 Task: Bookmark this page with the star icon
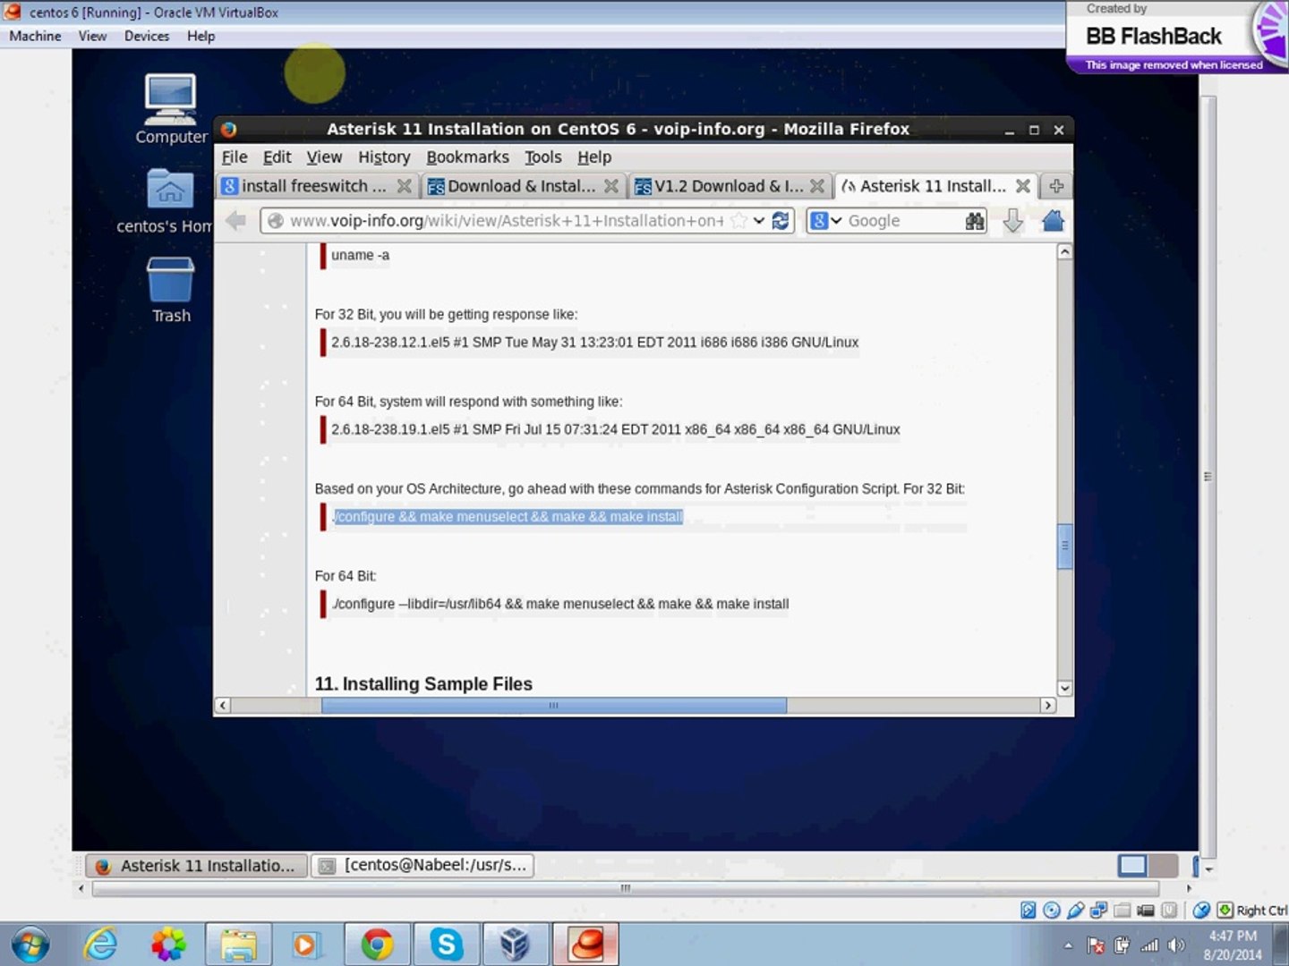click(738, 220)
